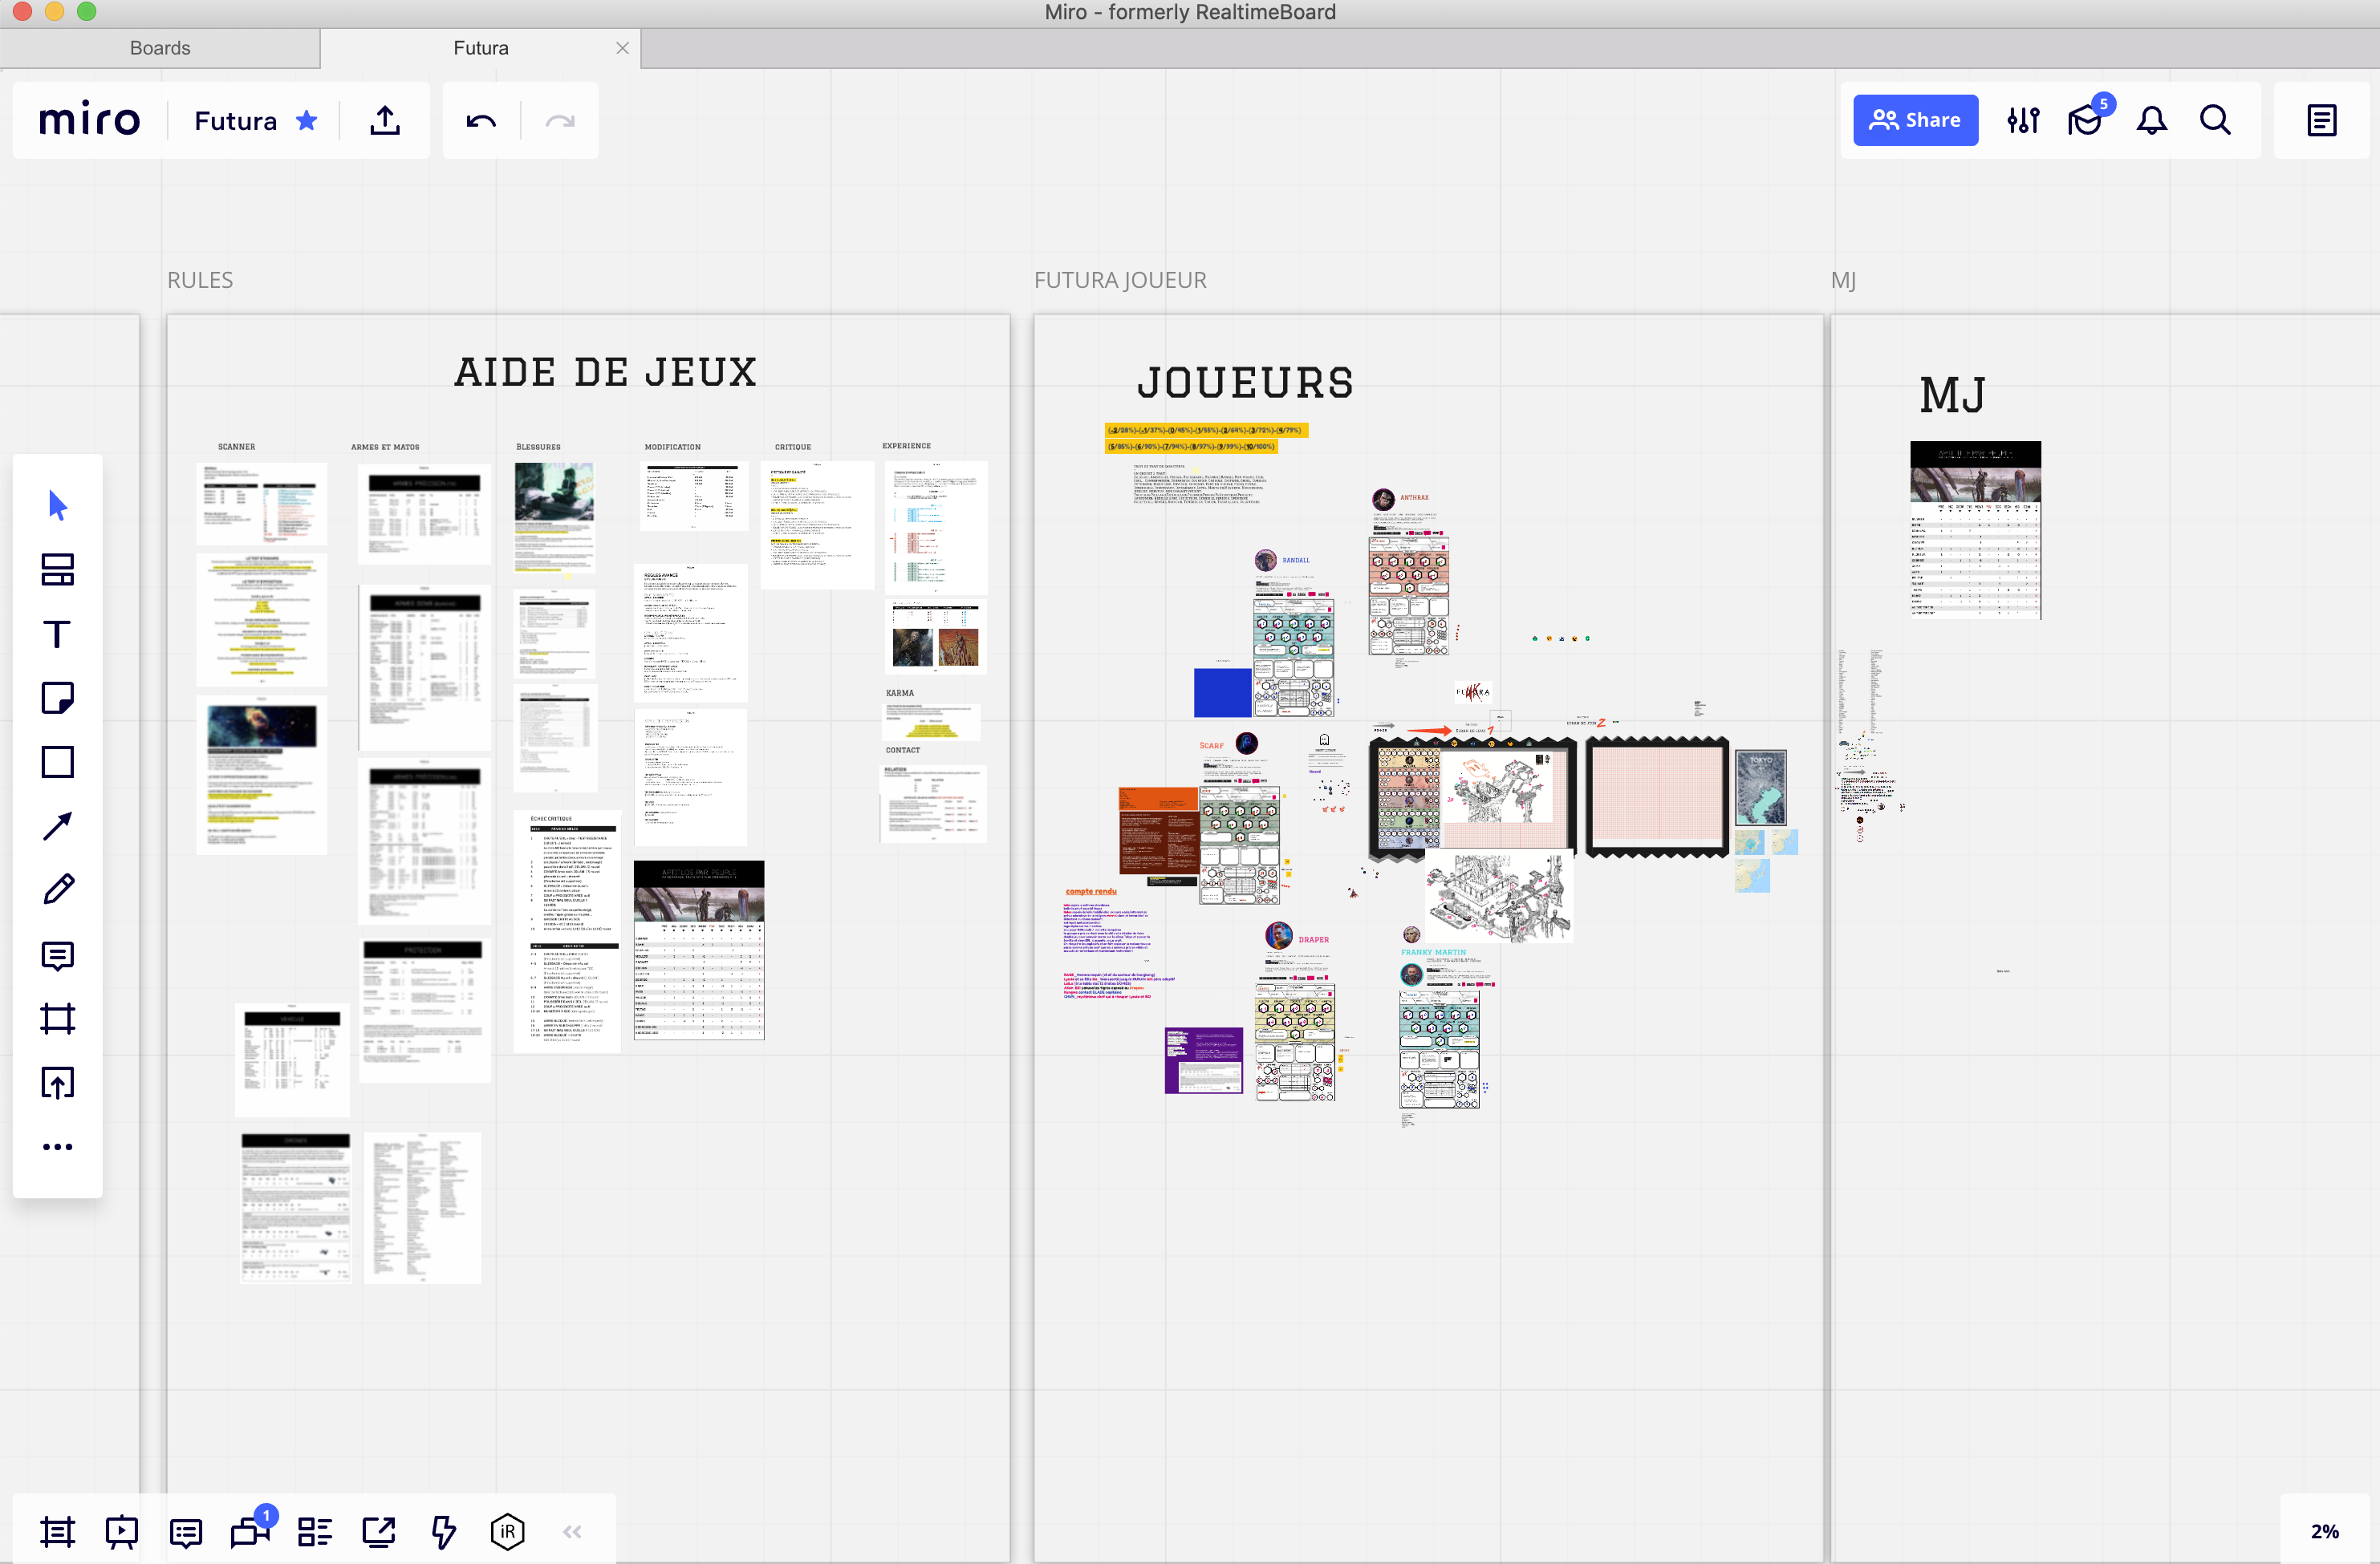
Task: Select the Sticky note tool
Action: pos(57,699)
